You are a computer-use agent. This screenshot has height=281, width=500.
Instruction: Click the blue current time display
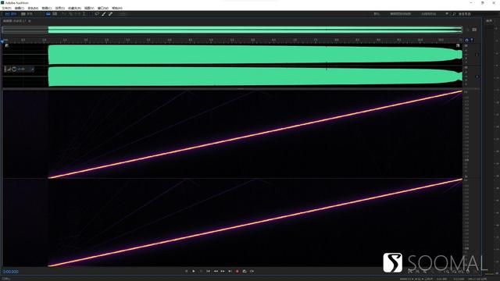[10, 272]
